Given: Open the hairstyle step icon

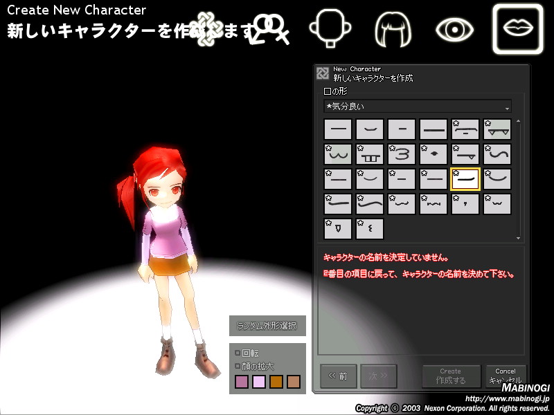Looking at the screenshot, I should click(393, 29).
